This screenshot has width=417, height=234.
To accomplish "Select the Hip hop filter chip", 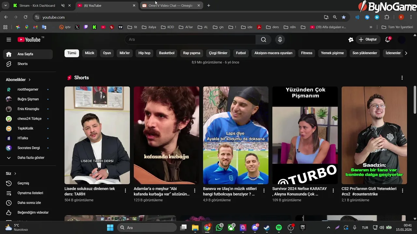I will (x=144, y=53).
